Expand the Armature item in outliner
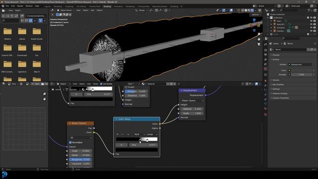This screenshot has height=179, width=318. (x=271, y=28)
